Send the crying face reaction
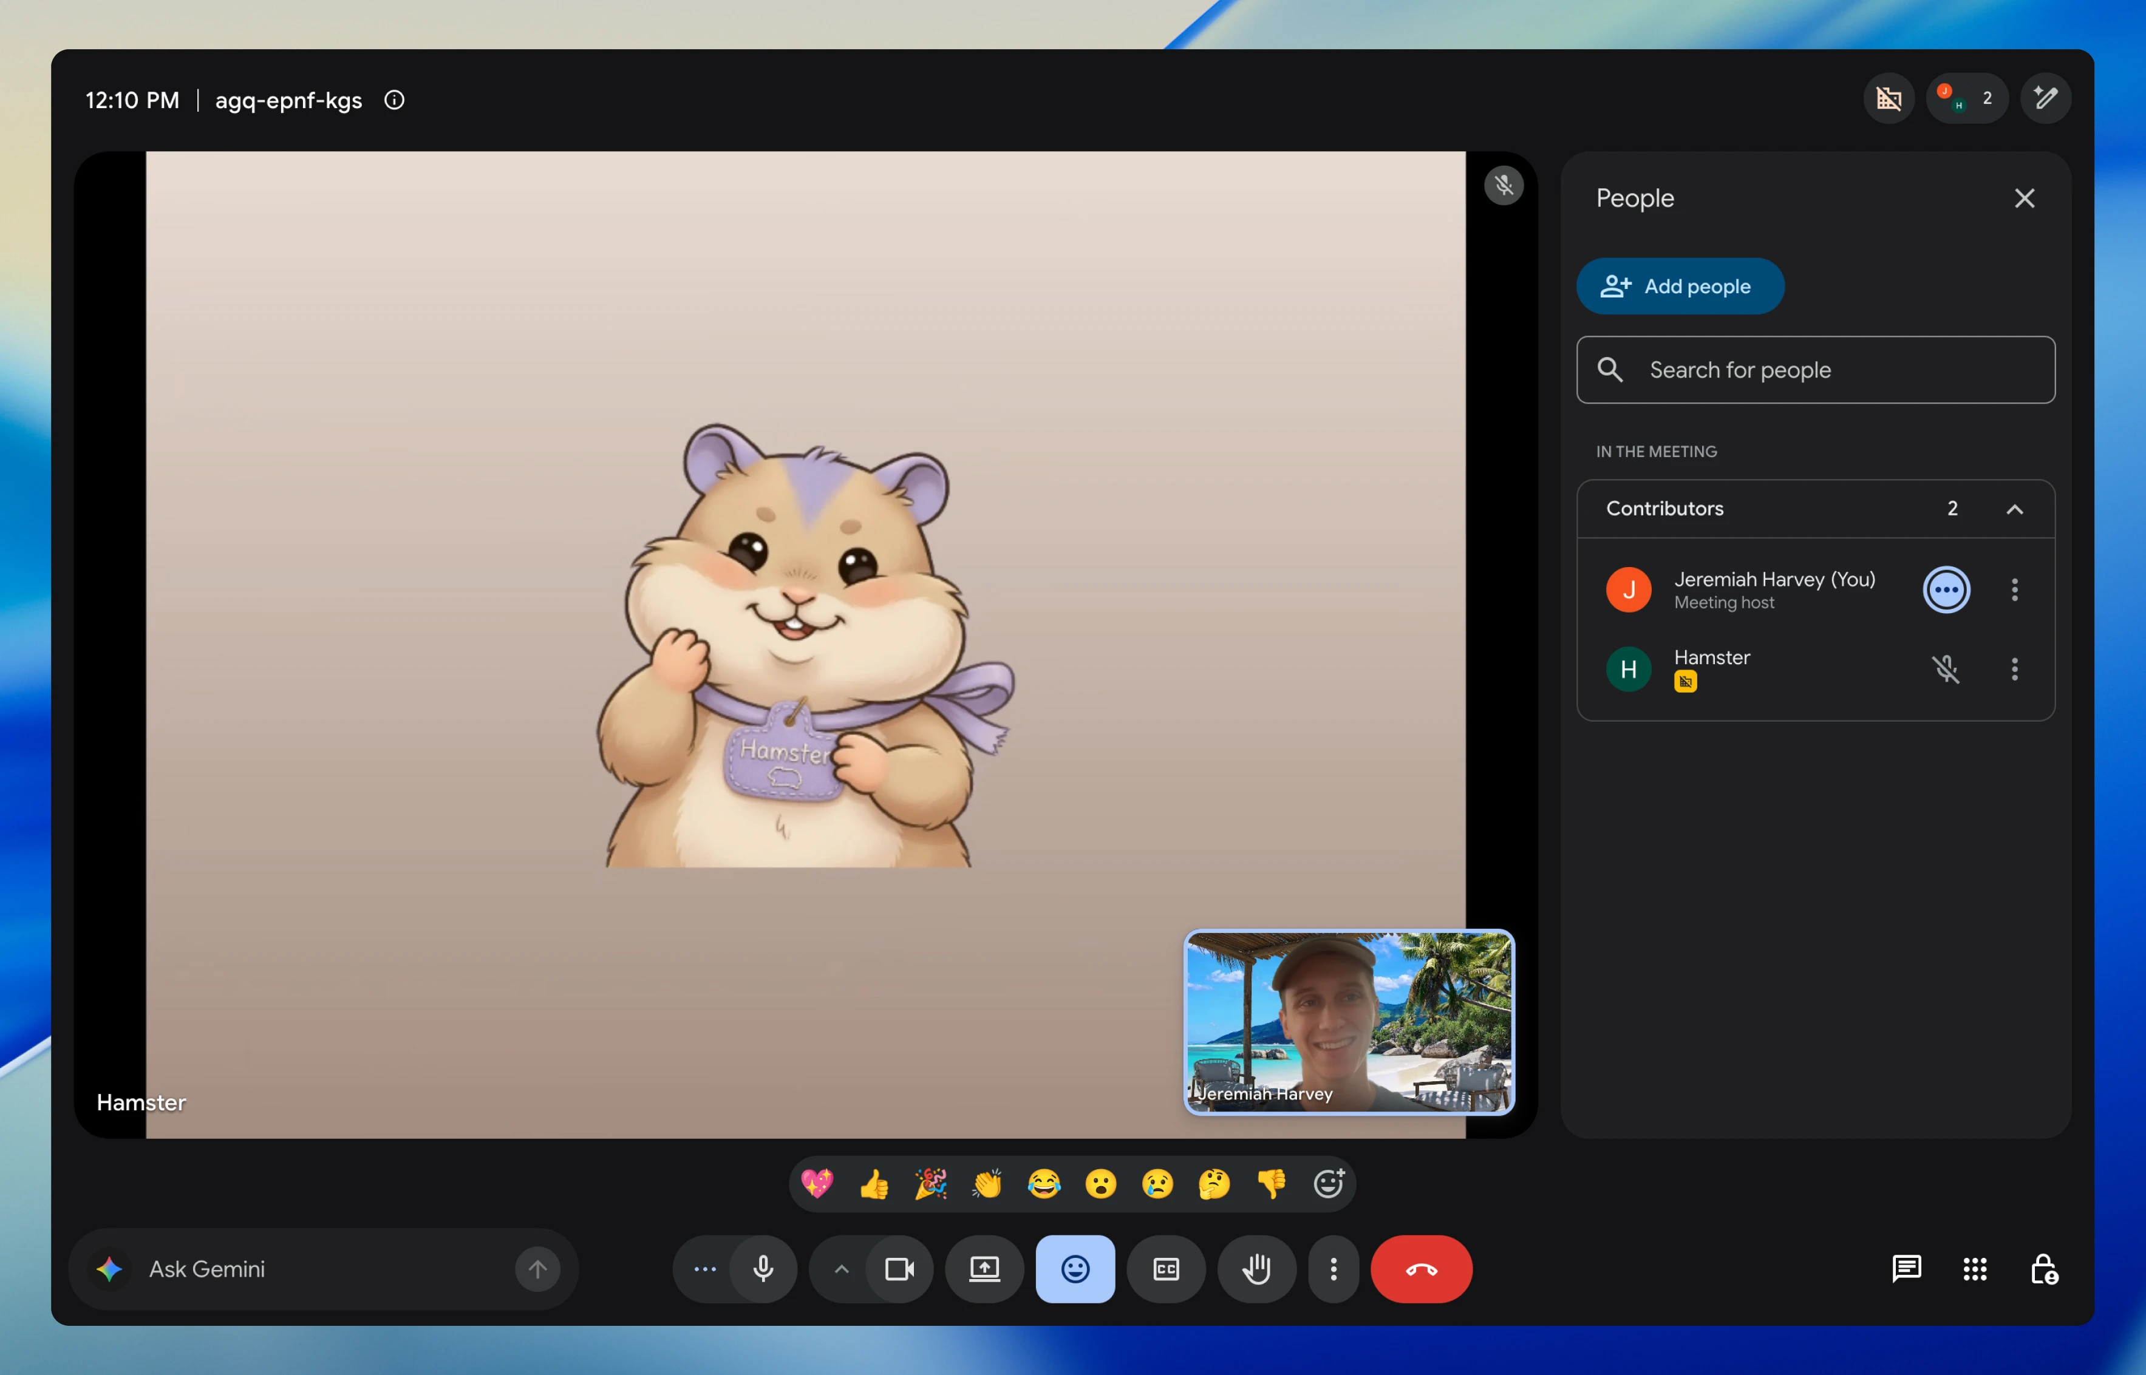This screenshot has height=1375, width=2146. [1157, 1184]
